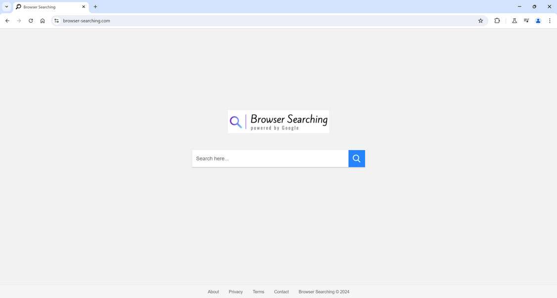Open the Privacy page link
557x298 pixels.
(x=235, y=292)
